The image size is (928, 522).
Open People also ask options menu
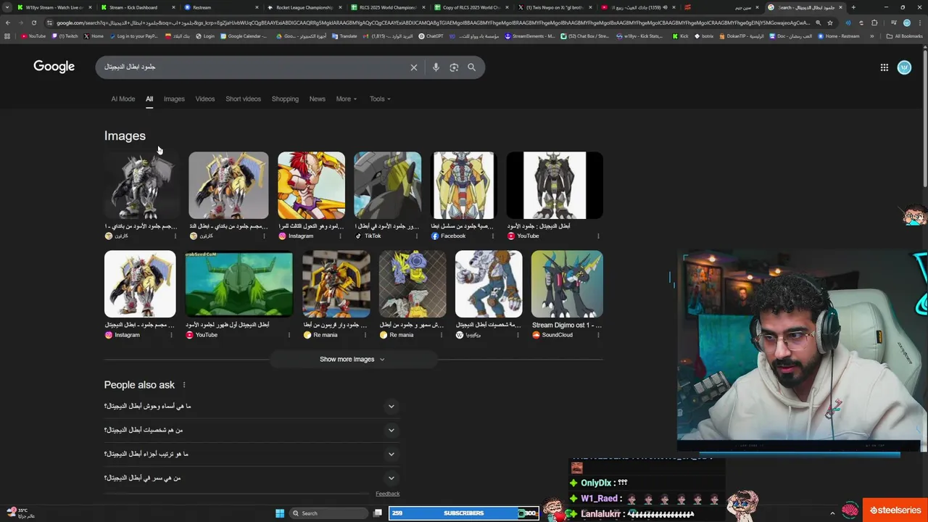pos(184,385)
